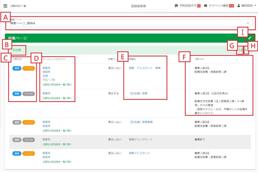Click the 営業テクノクラート job name
Viewport: 258px width, 172px height.
coord(141,139)
